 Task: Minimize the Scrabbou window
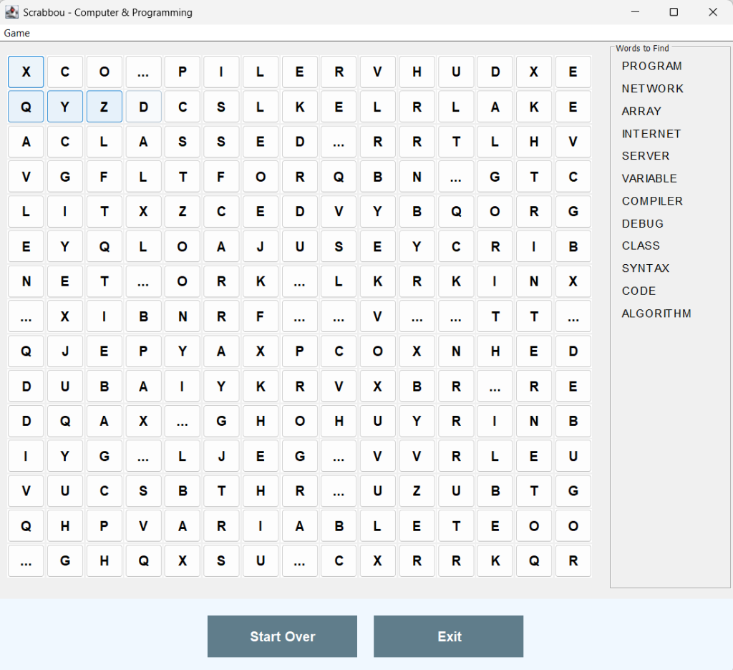point(635,12)
